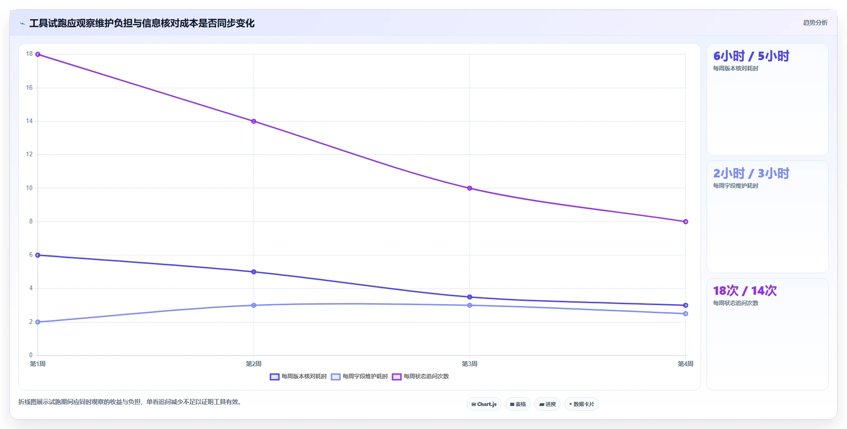Click the 每周字段维护耗时 point at 第4周 (2.5)
Image resolution: width=847 pixels, height=429 pixels.
(685, 314)
